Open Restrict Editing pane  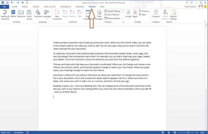point(173,15)
